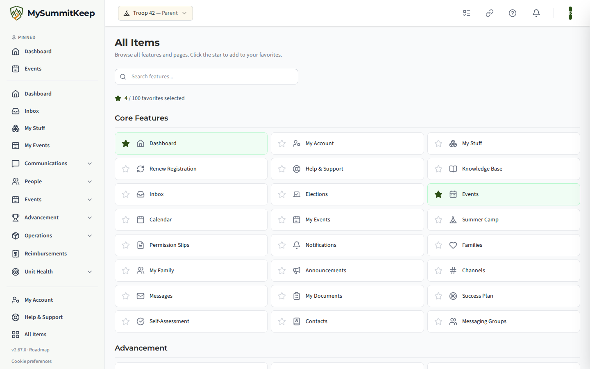Expand the Communications sidebar section
The height and width of the screenshot is (369, 590).
(x=52, y=164)
